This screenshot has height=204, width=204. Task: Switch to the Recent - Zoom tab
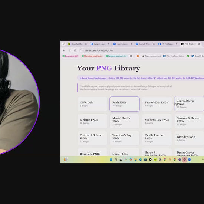[x=99, y=44]
